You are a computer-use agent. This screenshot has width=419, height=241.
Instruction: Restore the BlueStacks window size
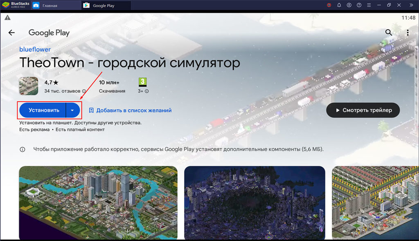pos(389,5)
